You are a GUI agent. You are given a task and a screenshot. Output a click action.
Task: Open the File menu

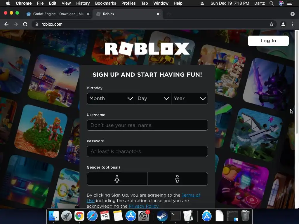coord(40,3)
